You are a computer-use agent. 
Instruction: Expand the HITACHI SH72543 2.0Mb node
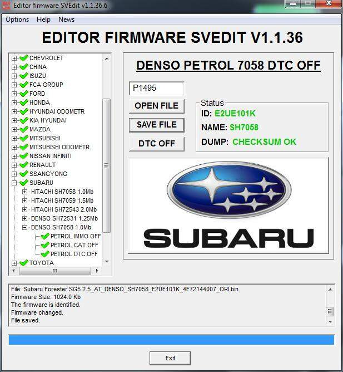pos(24,210)
